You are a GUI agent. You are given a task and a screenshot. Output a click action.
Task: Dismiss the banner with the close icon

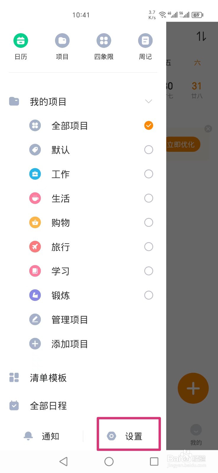pos(208,129)
